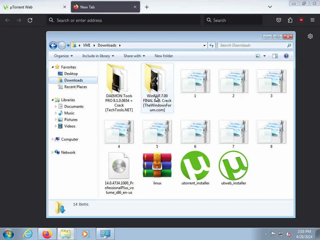Screen dimensions: 320x240
Task: Open the Organize dropdown
Action: (63, 56)
